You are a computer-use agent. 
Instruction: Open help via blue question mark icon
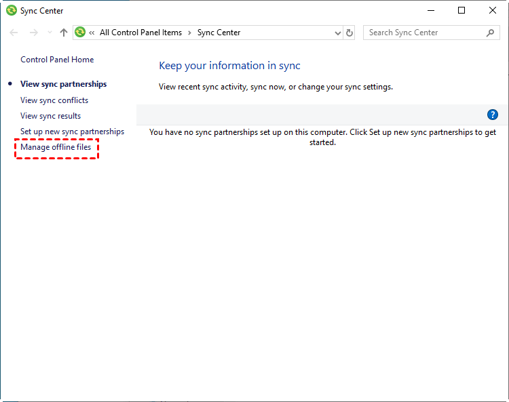pos(493,115)
